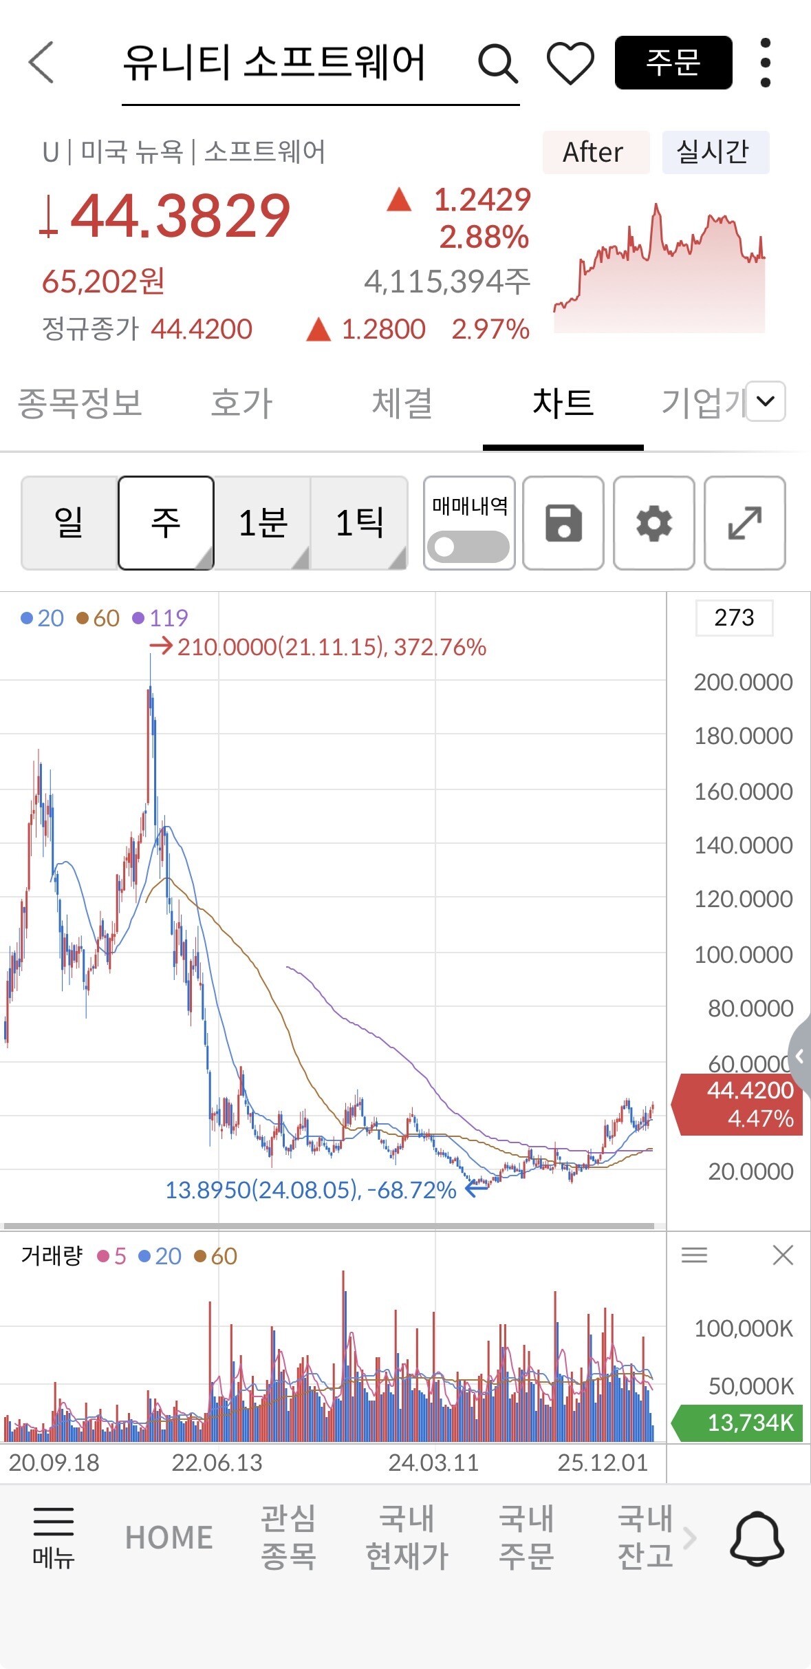
Task: Switch to the 종목정보 tab
Action: point(80,403)
